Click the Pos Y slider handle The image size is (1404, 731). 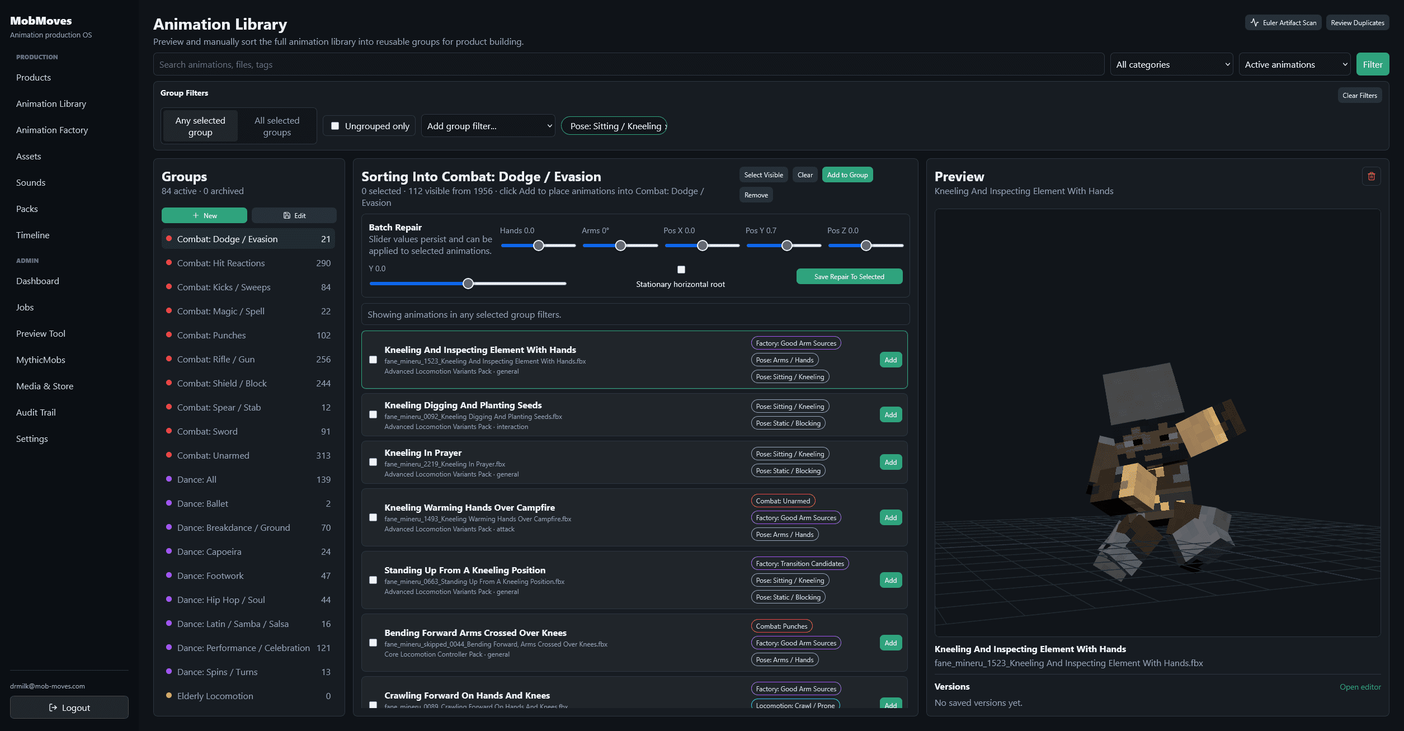pos(787,245)
